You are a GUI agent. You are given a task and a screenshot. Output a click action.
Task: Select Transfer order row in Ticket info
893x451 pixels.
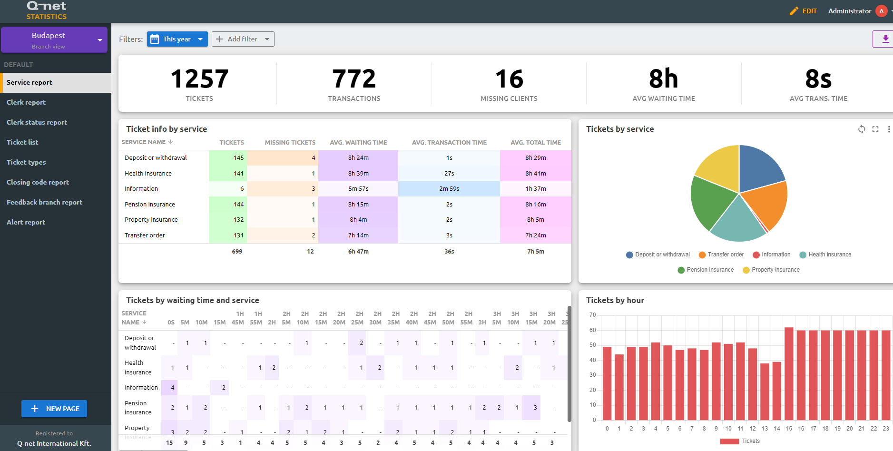pyautogui.click(x=345, y=235)
